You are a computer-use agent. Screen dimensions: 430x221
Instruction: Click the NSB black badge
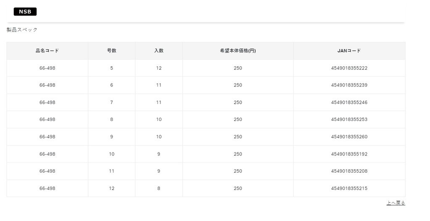click(25, 12)
